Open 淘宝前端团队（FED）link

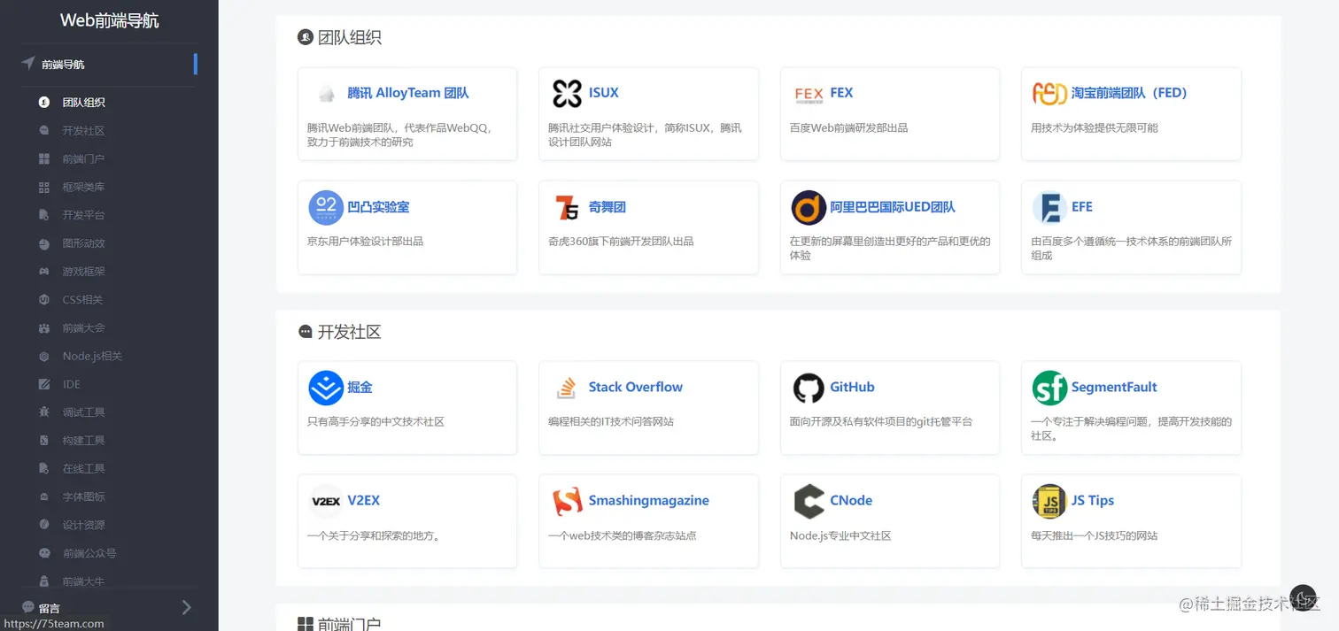(1129, 93)
